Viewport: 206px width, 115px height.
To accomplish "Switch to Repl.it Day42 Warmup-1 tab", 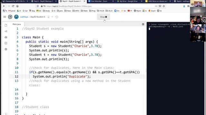I will (x=43, y=1).
